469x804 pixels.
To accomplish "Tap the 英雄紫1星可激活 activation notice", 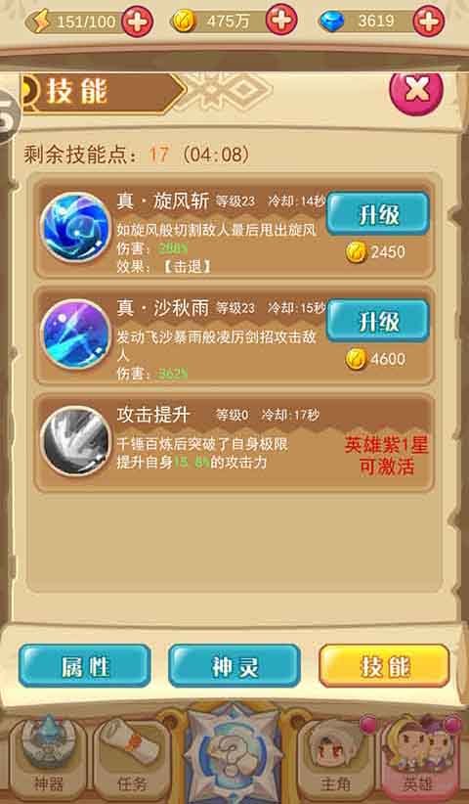I will (387, 457).
